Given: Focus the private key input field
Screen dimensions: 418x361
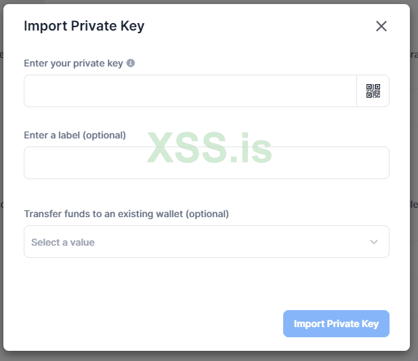Looking at the screenshot, I should 190,91.
